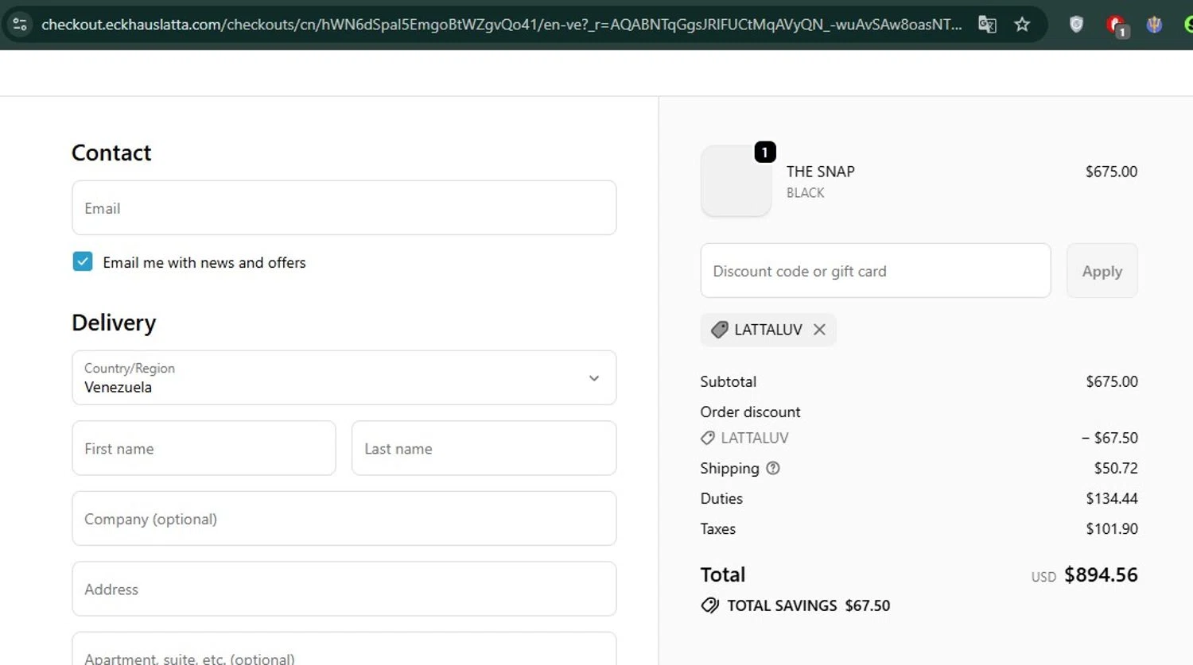Image resolution: width=1193 pixels, height=665 pixels.
Task: Click the Subtotal $675.00 value
Action: tap(1112, 381)
